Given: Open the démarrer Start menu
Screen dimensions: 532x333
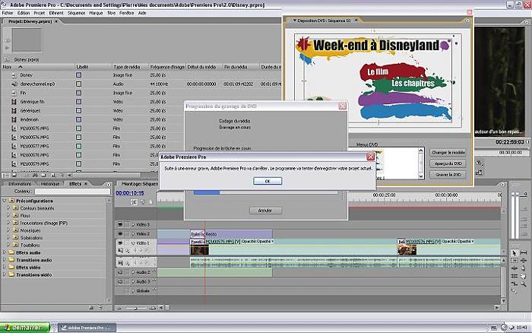Looking at the screenshot, I should [x=25, y=328].
